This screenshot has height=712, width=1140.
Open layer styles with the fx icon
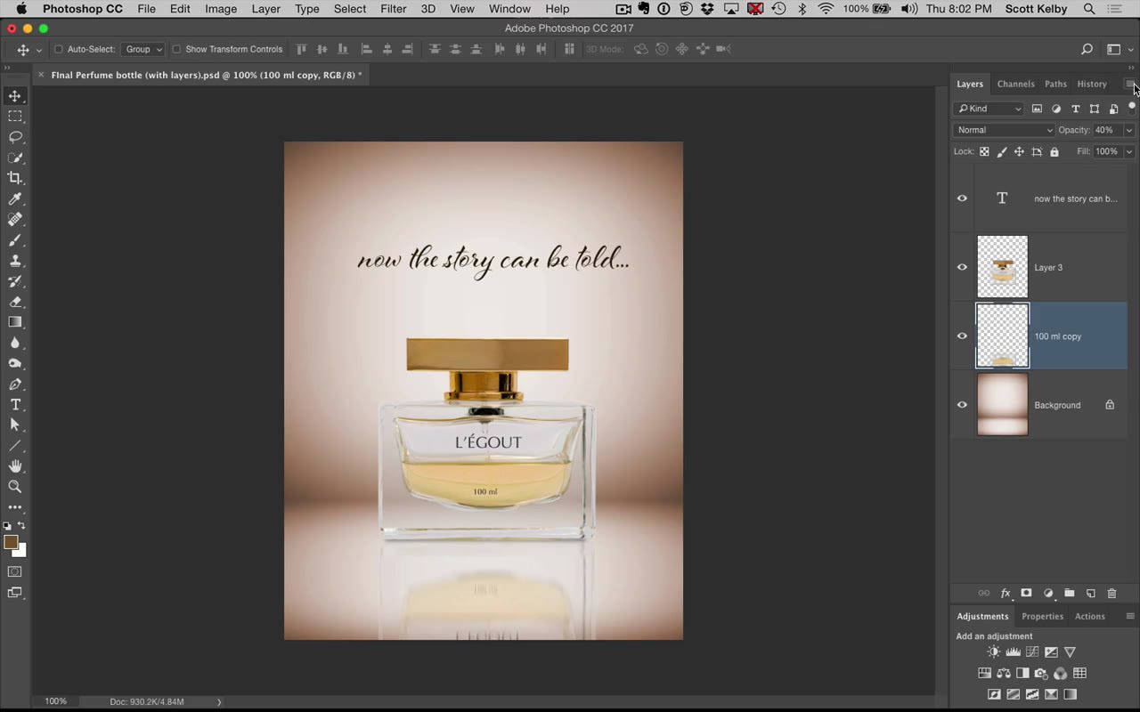pyautogui.click(x=1005, y=593)
